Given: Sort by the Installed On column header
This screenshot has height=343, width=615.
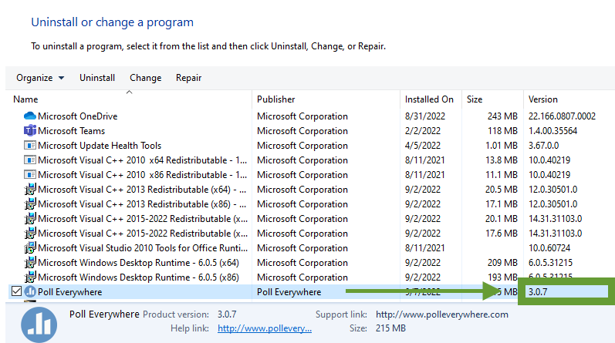Looking at the screenshot, I should click(x=429, y=99).
